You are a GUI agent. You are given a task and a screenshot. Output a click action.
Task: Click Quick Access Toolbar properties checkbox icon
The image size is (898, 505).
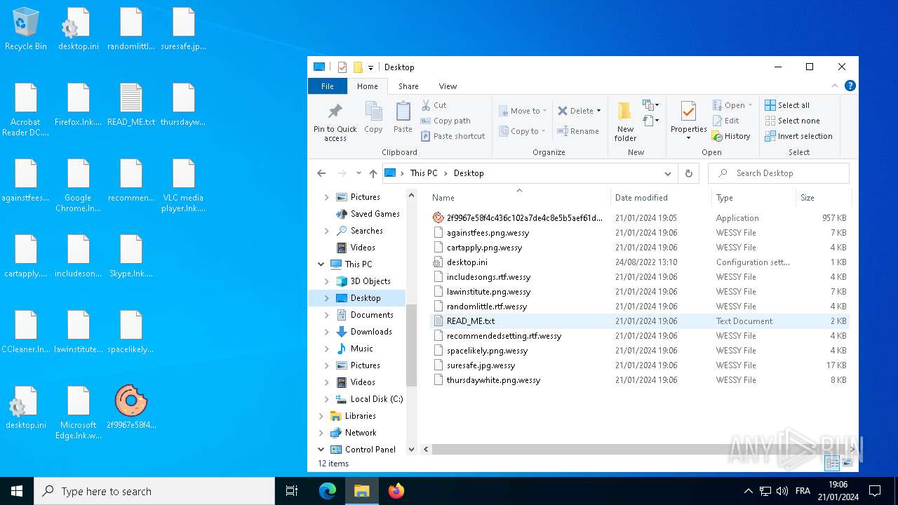point(342,67)
